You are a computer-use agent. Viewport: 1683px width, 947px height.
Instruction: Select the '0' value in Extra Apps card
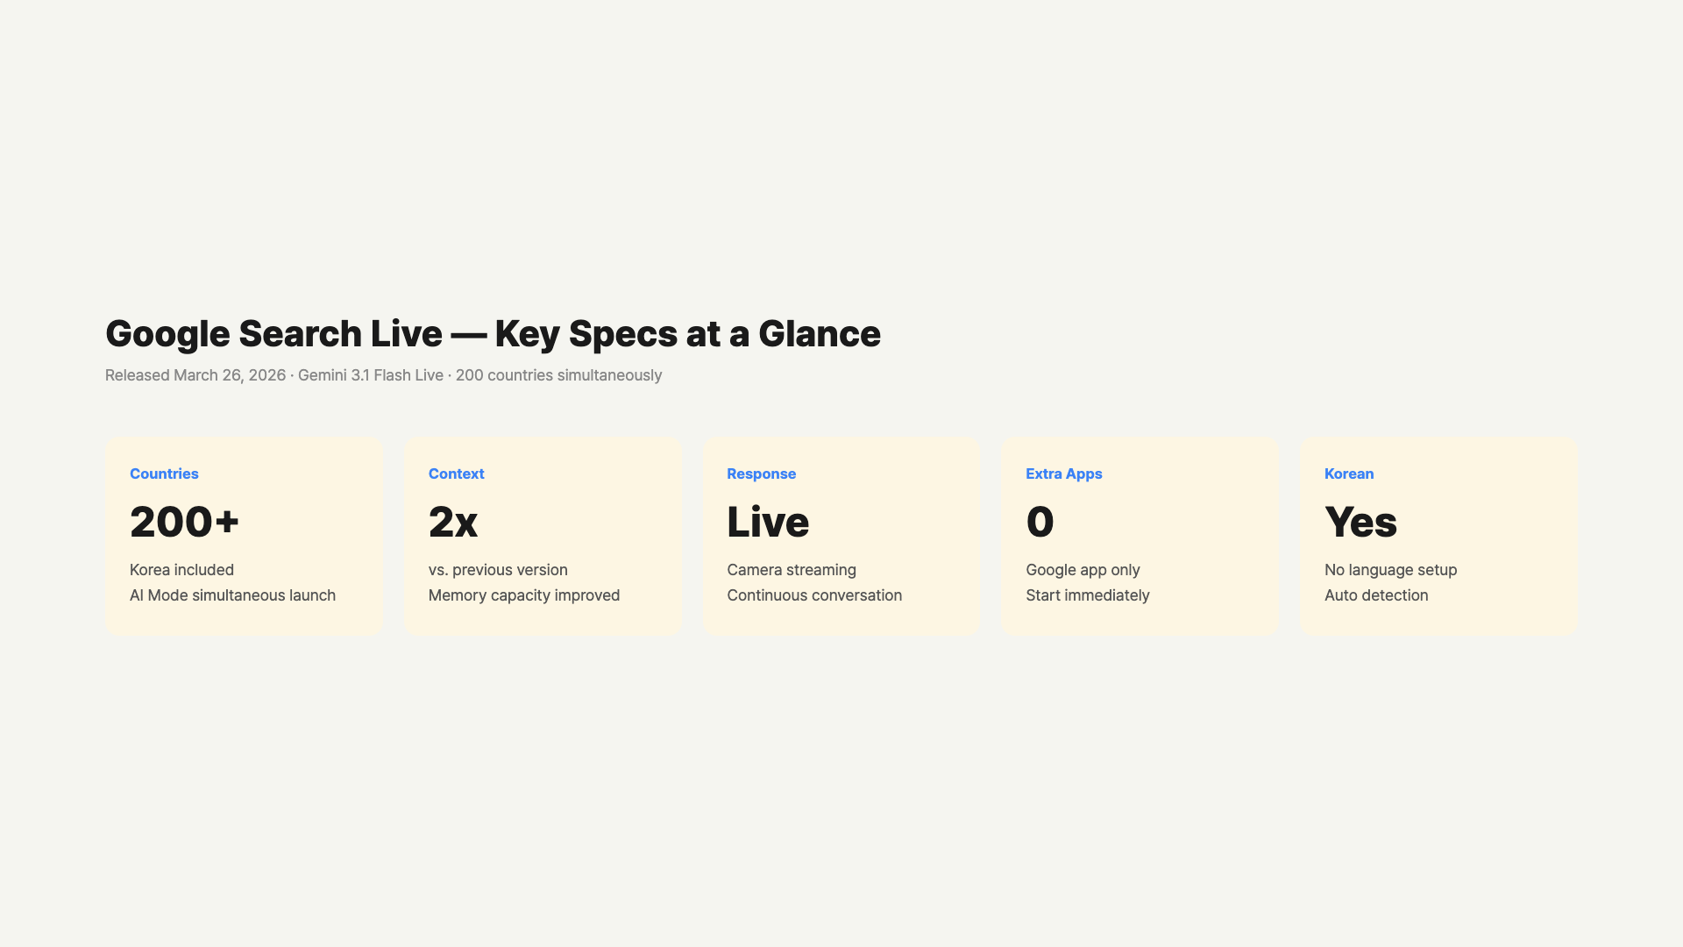pos(1040,522)
